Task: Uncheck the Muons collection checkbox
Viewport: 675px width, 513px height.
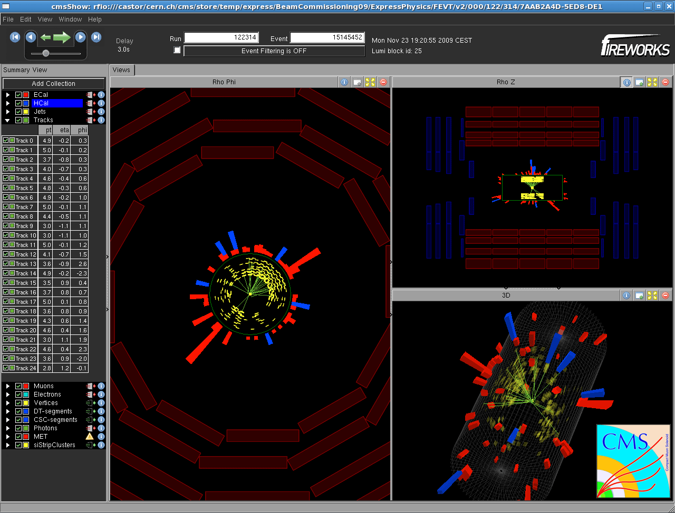Action: (18, 386)
